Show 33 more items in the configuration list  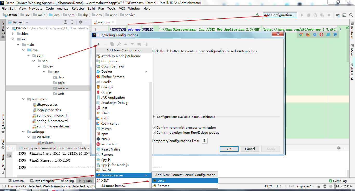(x=113, y=186)
